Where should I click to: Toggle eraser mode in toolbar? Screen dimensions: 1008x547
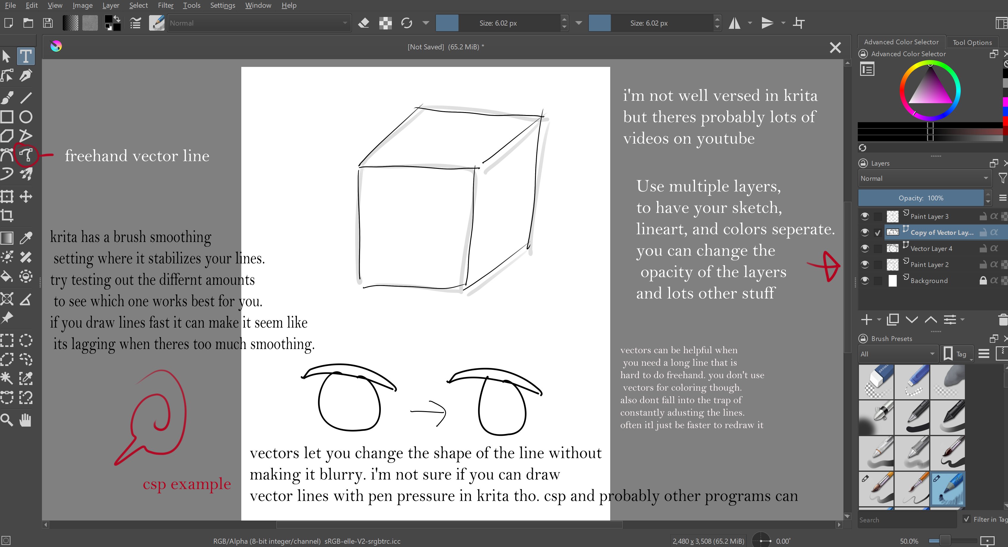[364, 23]
